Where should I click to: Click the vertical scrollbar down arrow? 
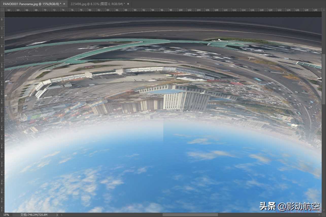[x=324, y=211]
